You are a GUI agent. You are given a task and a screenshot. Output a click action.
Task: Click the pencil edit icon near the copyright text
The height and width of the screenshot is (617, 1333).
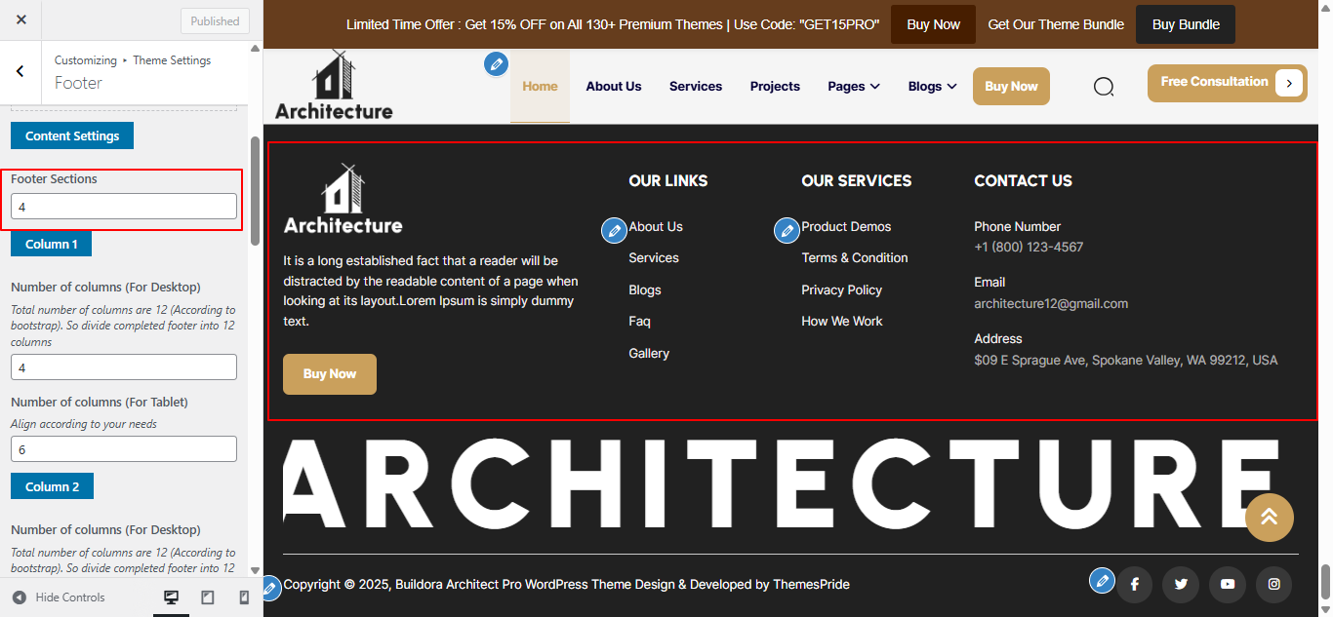pyautogui.click(x=270, y=587)
